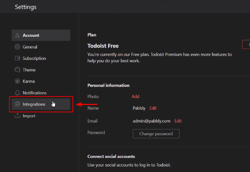Click the Notifications bell icon
The image size is (250, 172).
point(17,93)
